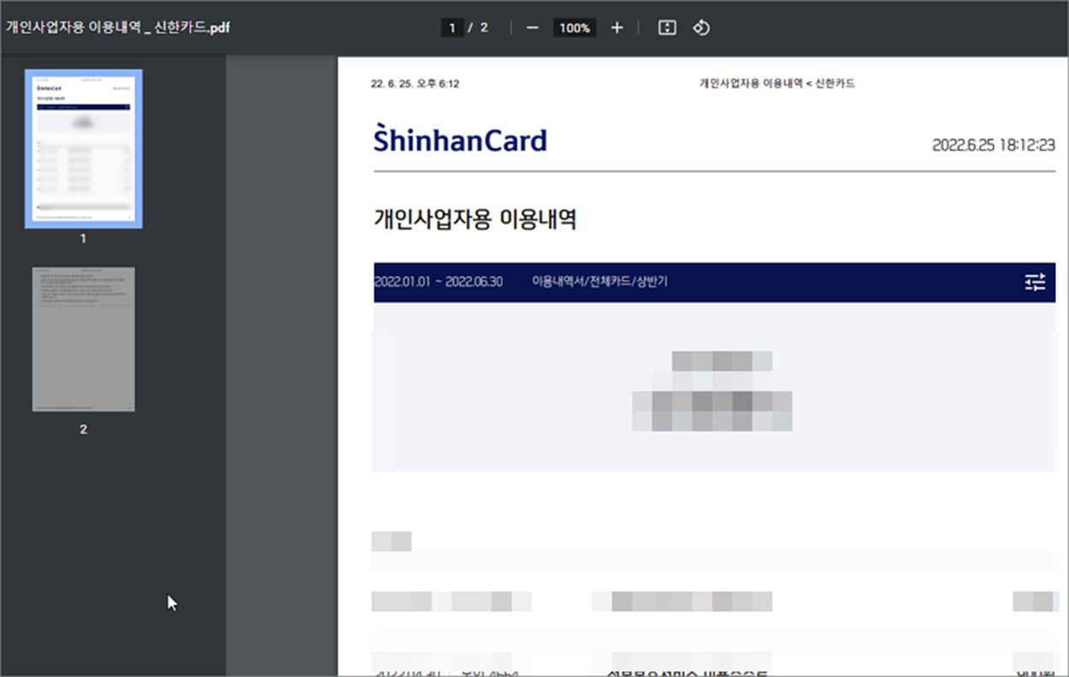
Task: Click the total page count '2'
Action: tap(484, 27)
